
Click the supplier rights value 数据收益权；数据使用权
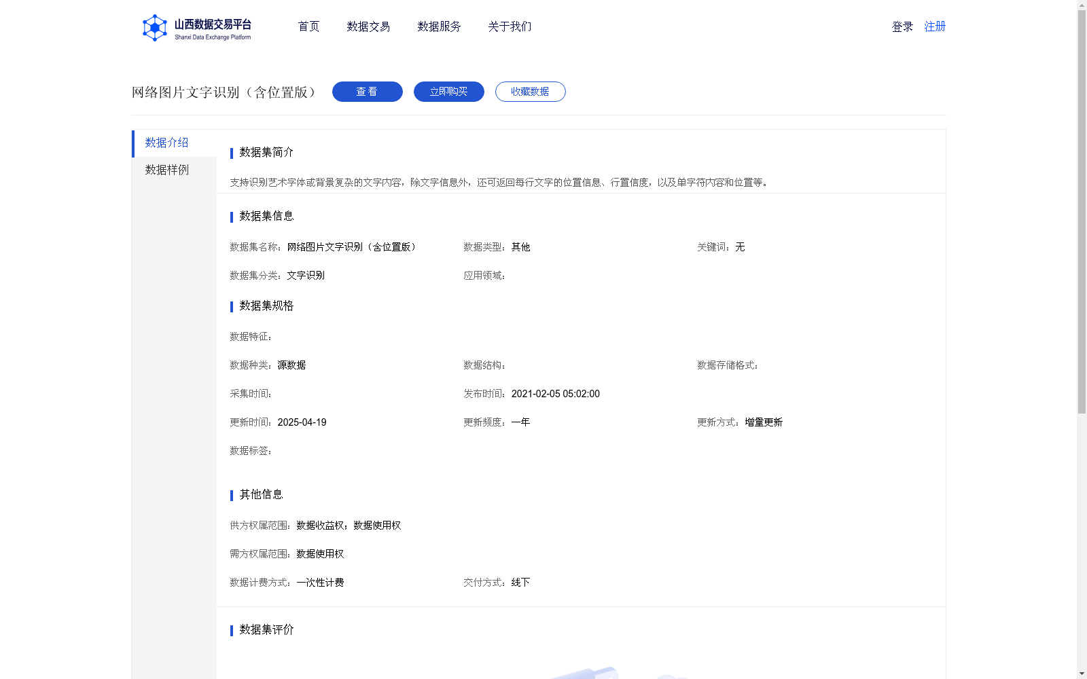coord(349,526)
